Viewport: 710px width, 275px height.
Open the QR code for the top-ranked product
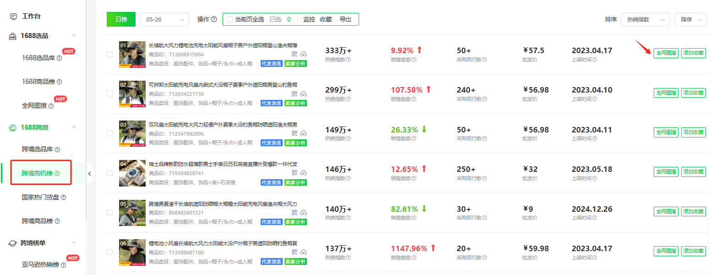(x=295, y=55)
